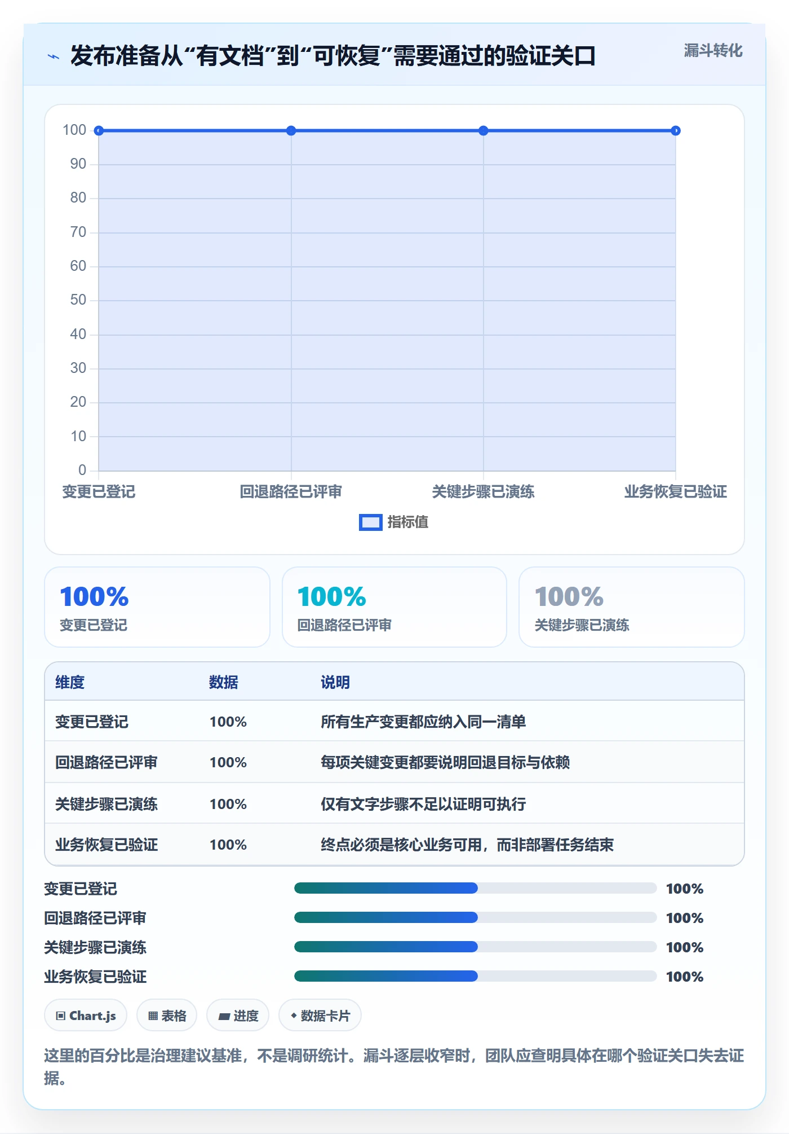Click the lightning icon beside the title
The width and height of the screenshot is (789, 1134).
(x=54, y=56)
